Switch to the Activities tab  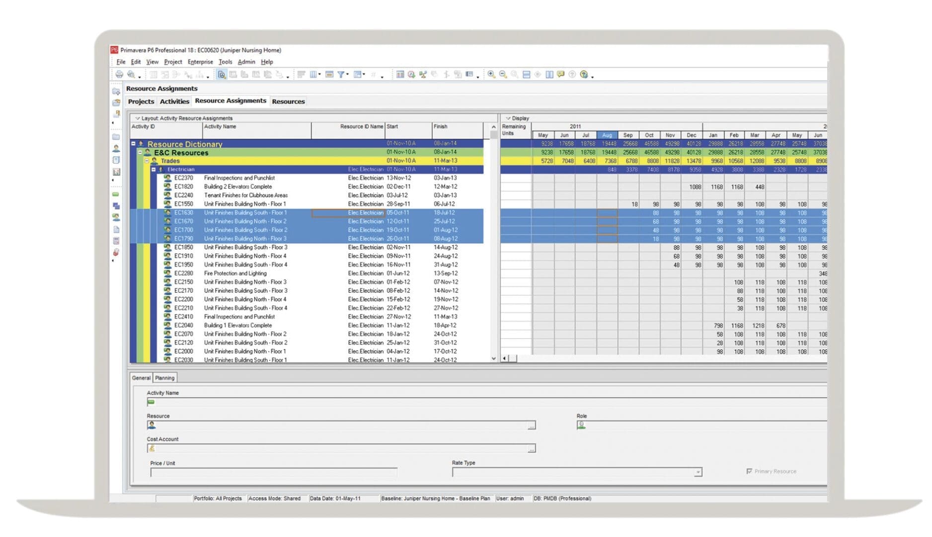[x=174, y=101]
